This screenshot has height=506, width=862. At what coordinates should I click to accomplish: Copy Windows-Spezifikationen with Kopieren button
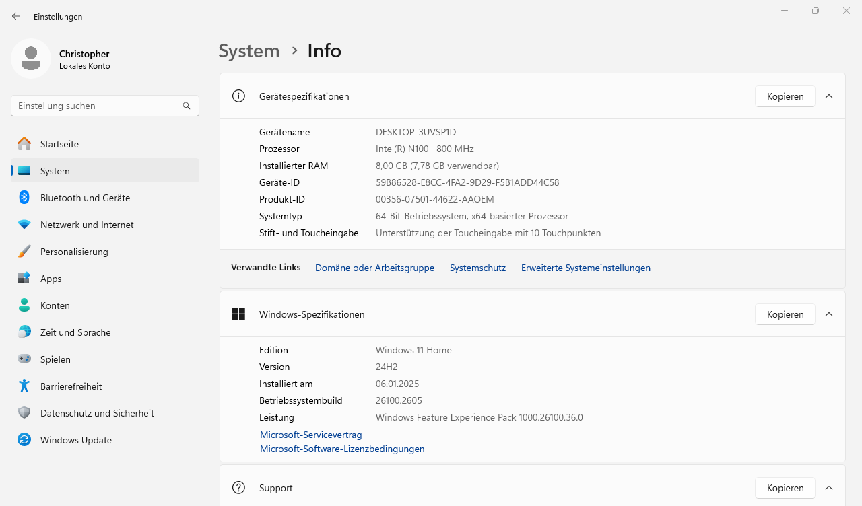(x=785, y=314)
